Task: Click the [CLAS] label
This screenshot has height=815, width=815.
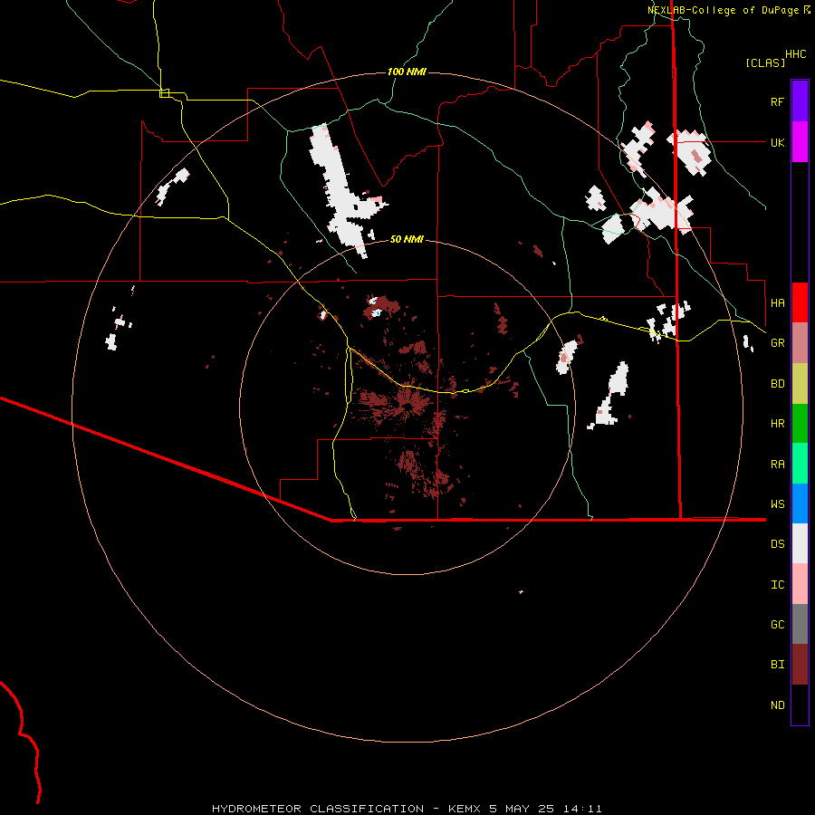Action: point(765,62)
